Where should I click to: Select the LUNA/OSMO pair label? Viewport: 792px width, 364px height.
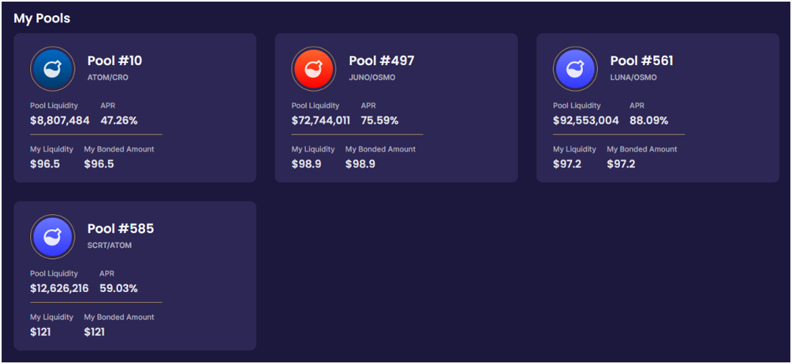point(633,78)
